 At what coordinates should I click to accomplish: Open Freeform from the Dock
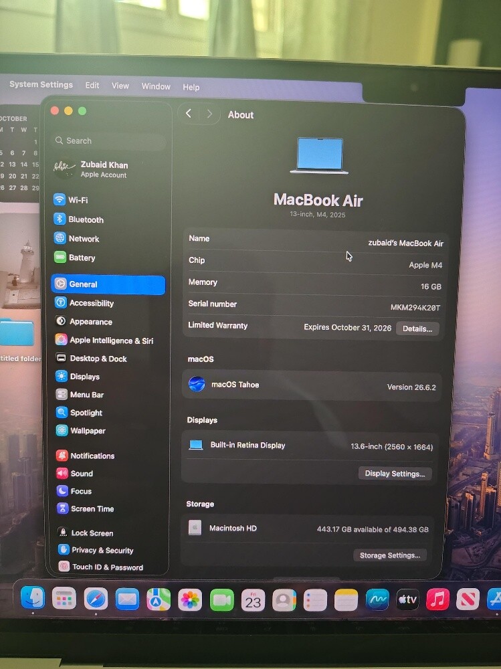[377, 599]
